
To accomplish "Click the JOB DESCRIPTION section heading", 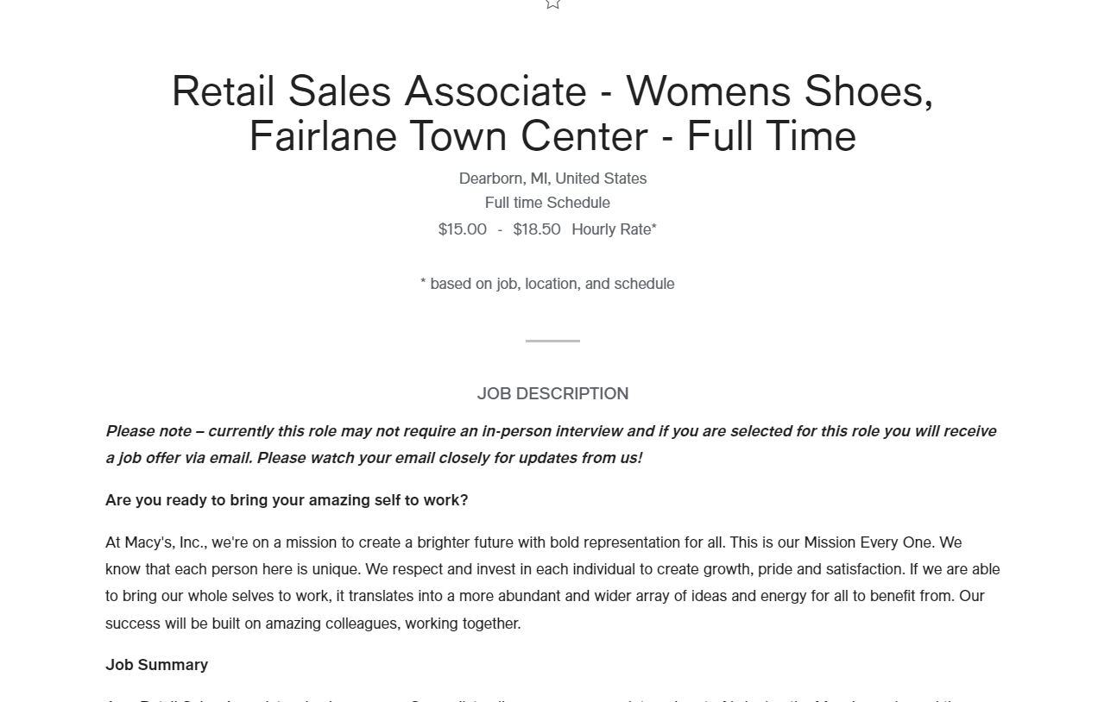I will tap(552, 394).
